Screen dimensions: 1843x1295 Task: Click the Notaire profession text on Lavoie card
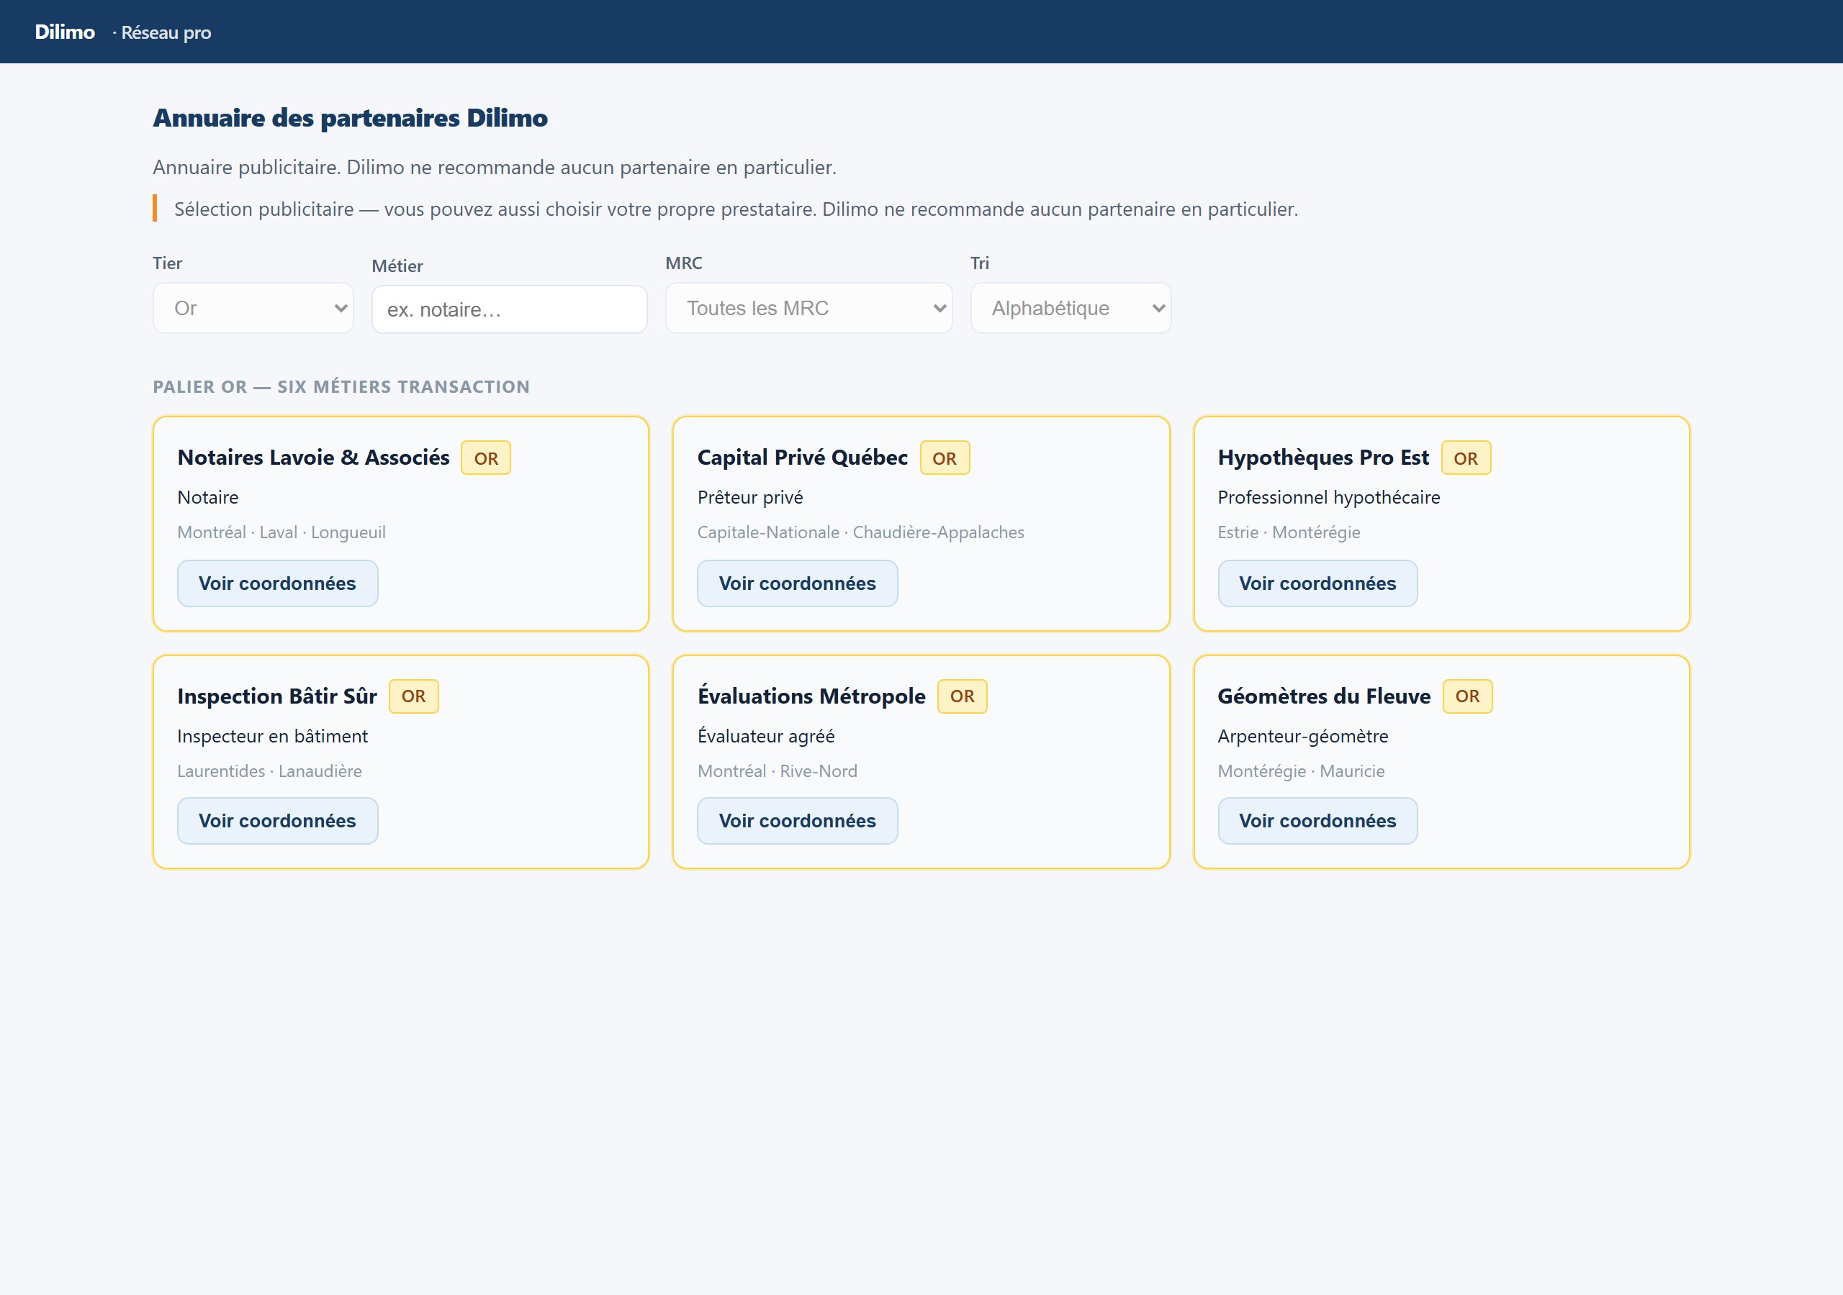[208, 497]
